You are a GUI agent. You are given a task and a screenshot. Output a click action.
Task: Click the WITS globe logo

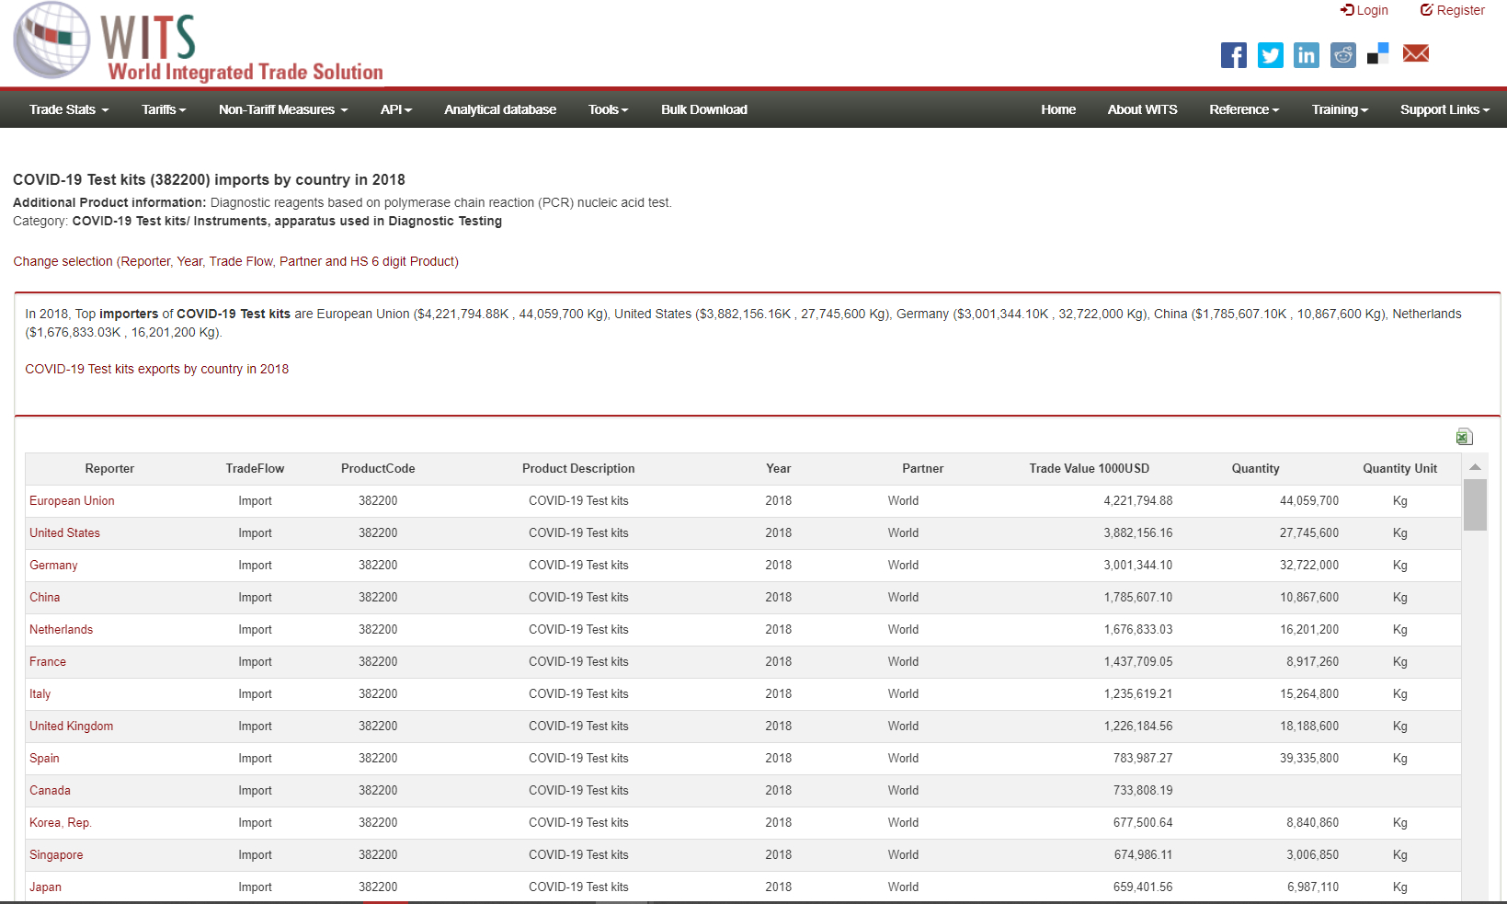pos(51,40)
